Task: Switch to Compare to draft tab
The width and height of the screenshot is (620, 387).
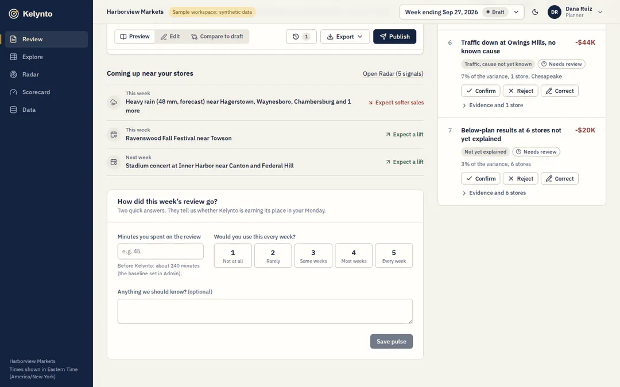Action: pyautogui.click(x=217, y=36)
